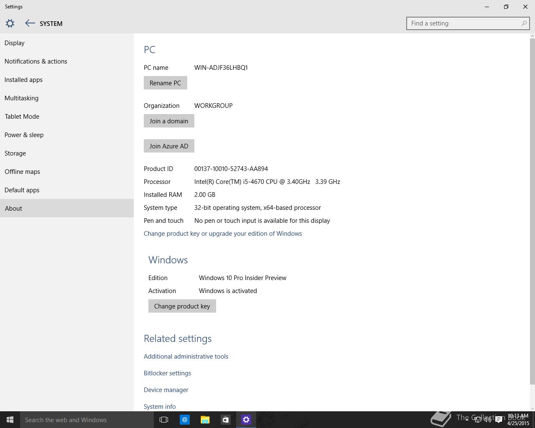Click the Join Azure AD button
Screen dimensions: 535x428
tap(169, 146)
